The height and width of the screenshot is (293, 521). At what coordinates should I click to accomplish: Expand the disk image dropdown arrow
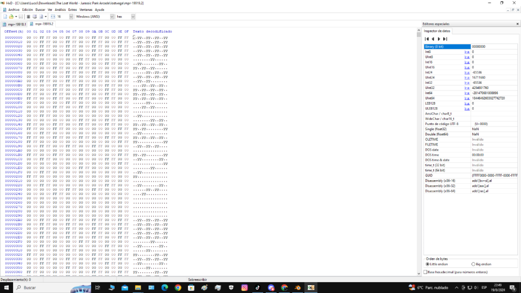(45, 17)
